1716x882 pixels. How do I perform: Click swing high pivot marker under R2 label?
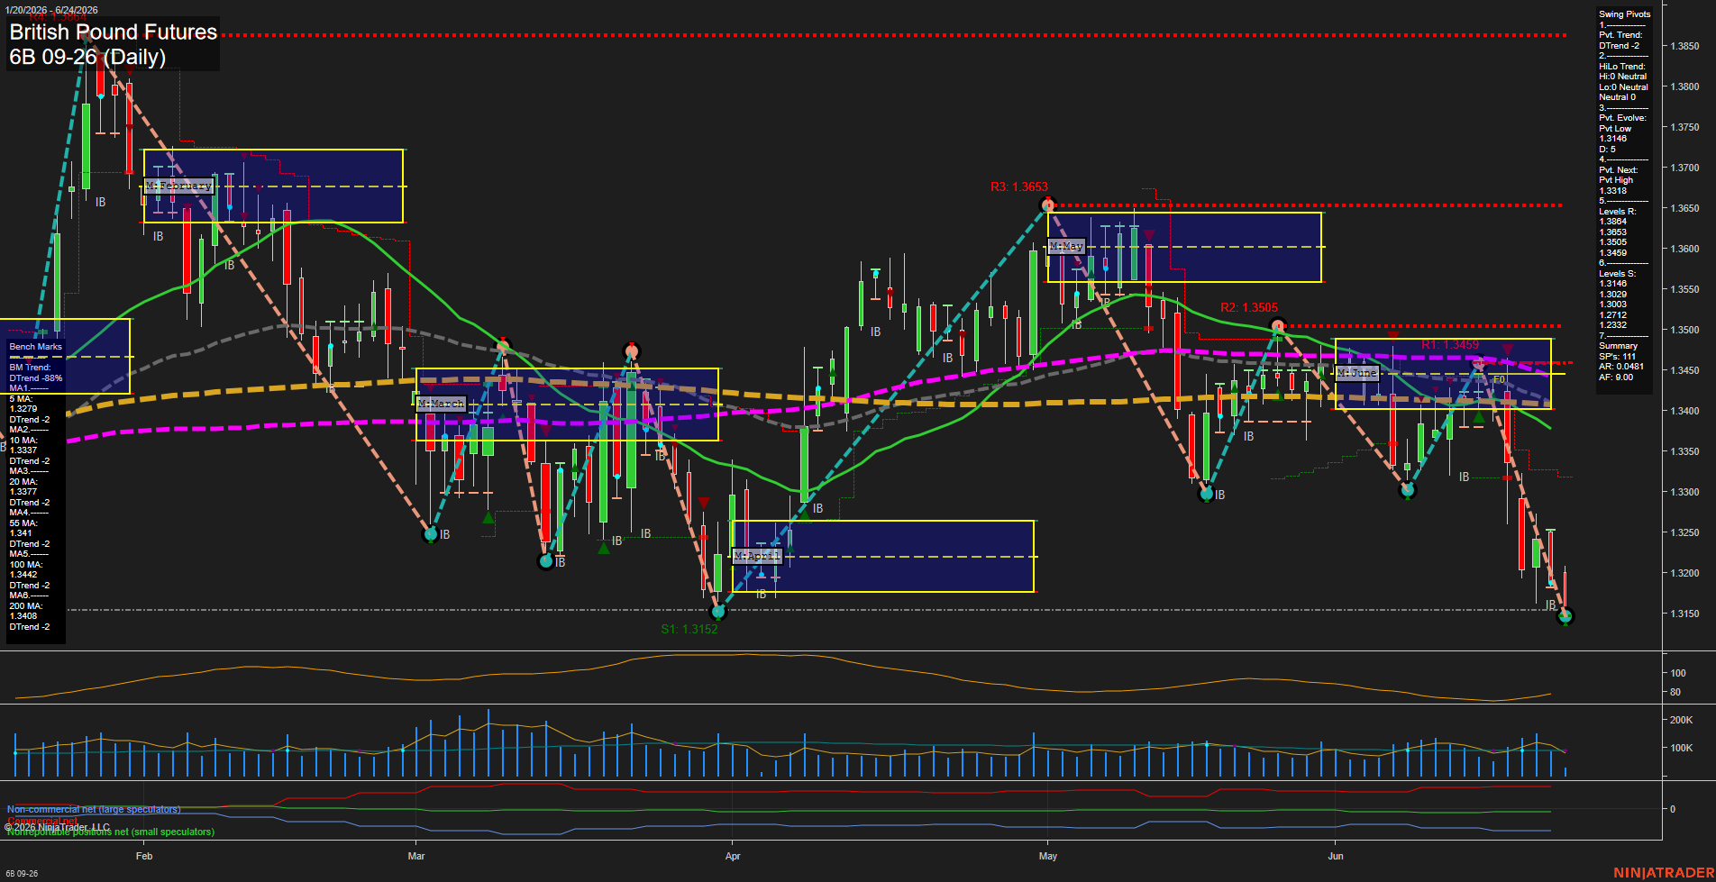click(1276, 326)
